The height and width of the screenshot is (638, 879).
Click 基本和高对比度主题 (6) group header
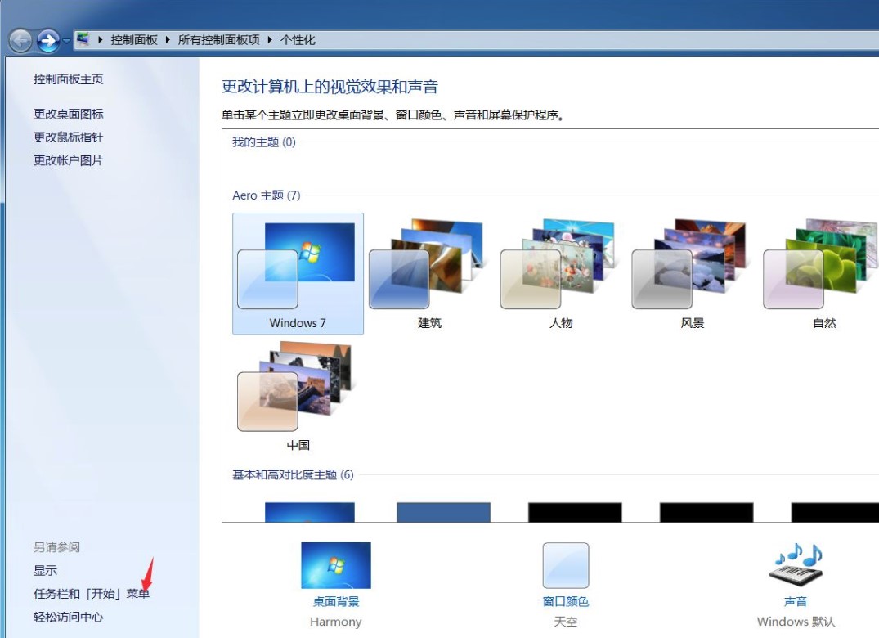(293, 475)
